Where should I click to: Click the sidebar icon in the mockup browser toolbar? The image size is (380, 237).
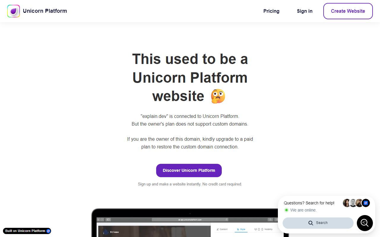108,219
